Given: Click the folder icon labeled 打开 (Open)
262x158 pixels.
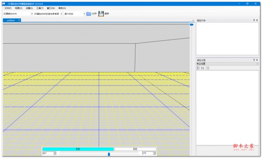Looking at the screenshot, I should [x=89, y=14].
